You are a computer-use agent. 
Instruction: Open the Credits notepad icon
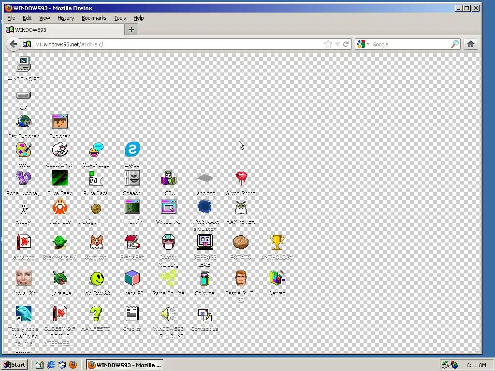coord(132,314)
